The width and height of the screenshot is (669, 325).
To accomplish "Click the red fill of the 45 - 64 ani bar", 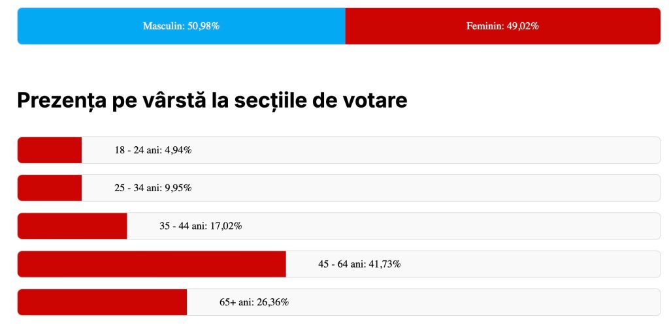I will coord(152,264).
